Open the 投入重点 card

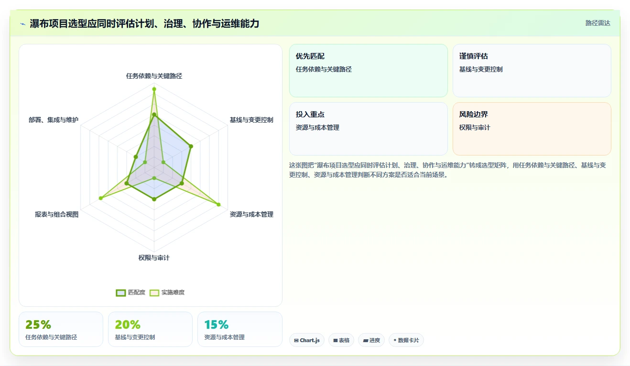click(x=369, y=129)
